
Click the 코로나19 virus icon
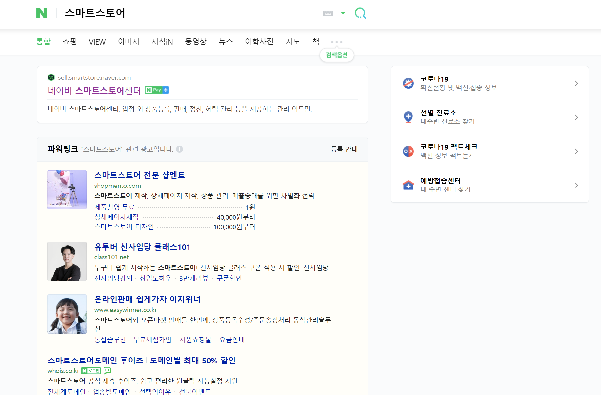[x=408, y=83]
